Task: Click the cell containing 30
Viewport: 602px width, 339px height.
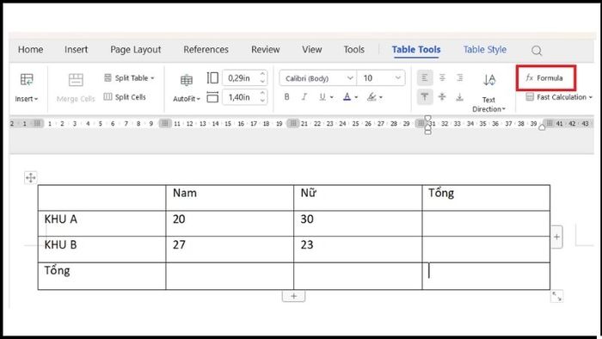Action: 358,224
